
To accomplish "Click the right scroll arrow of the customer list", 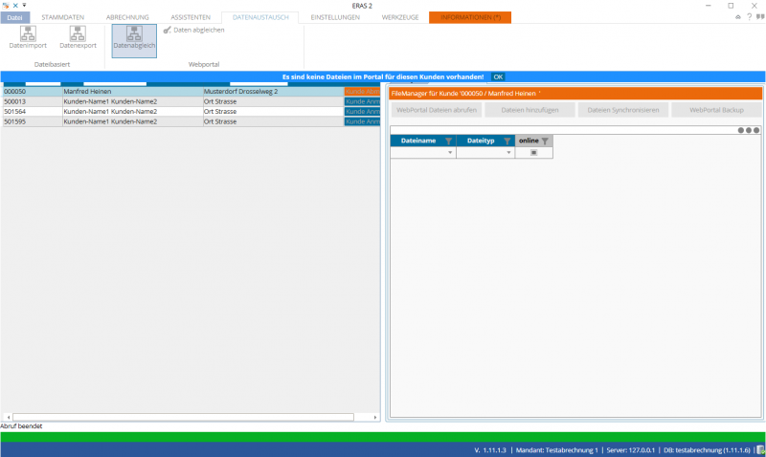I will coord(374,418).
